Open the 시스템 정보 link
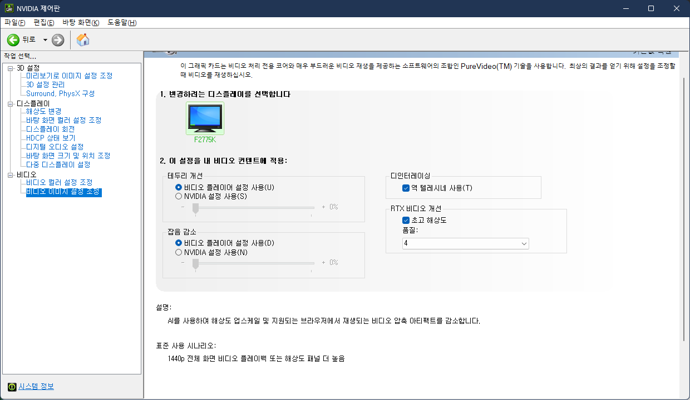690x400 pixels. coord(36,387)
